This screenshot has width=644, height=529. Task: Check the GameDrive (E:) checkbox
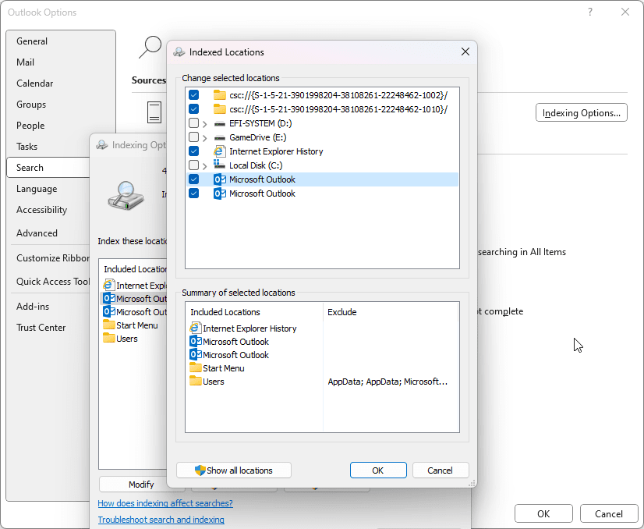click(193, 137)
